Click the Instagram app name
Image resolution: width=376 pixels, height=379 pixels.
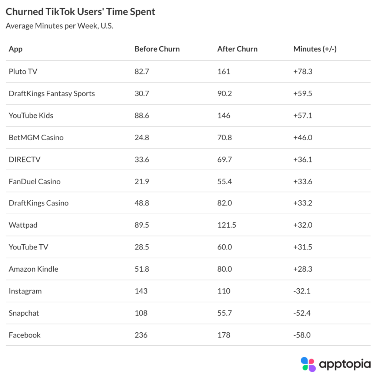[x=25, y=291]
